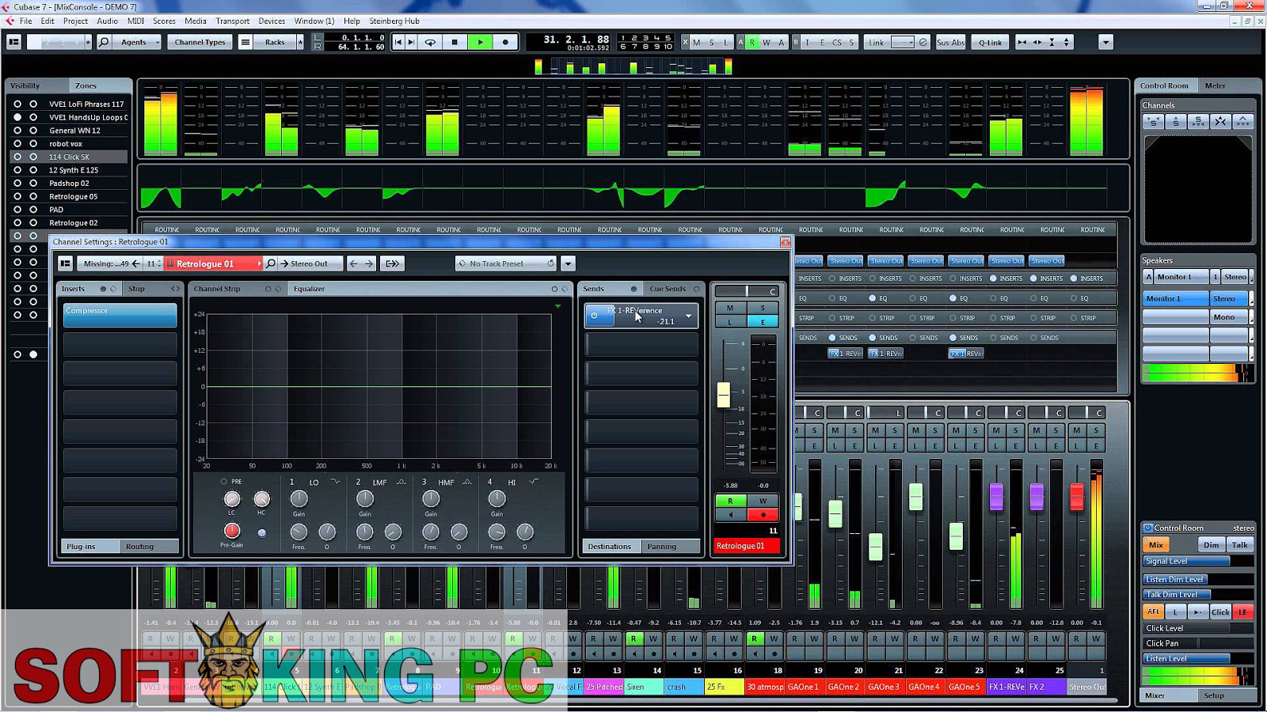The image size is (1267, 712).
Task: Open the functions menu arrow at the toolbar's far right
Action: pyautogui.click(x=1105, y=42)
